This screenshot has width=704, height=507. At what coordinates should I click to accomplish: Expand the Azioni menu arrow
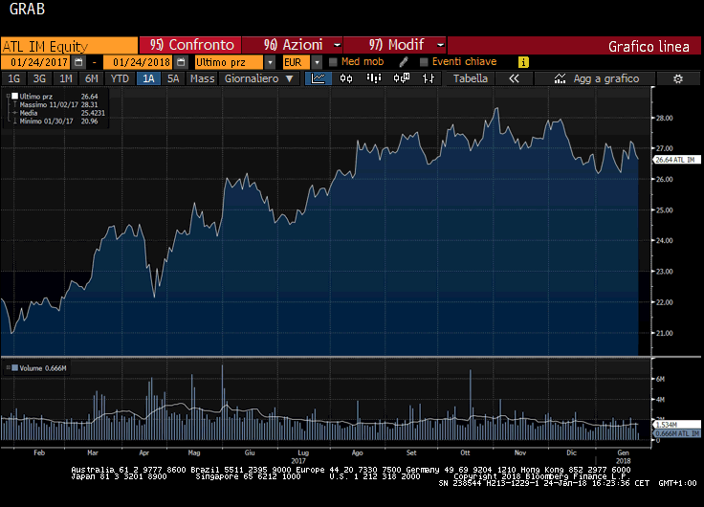tap(338, 45)
